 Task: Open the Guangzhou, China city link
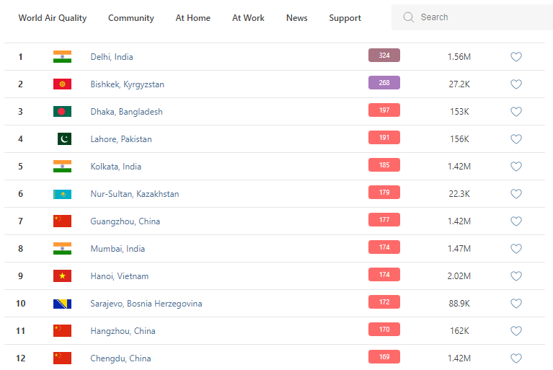tap(125, 221)
